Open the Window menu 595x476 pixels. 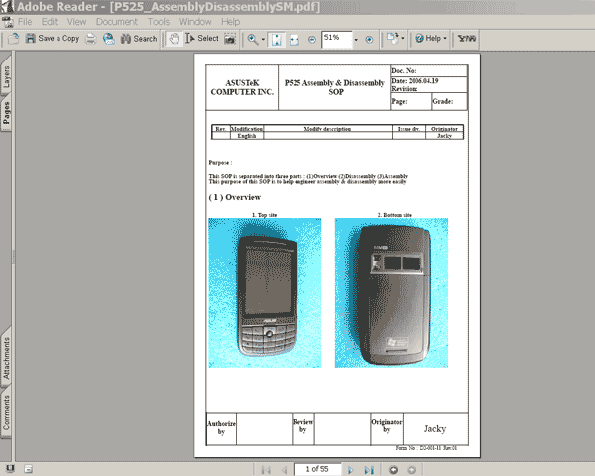pyautogui.click(x=195, y=22)
